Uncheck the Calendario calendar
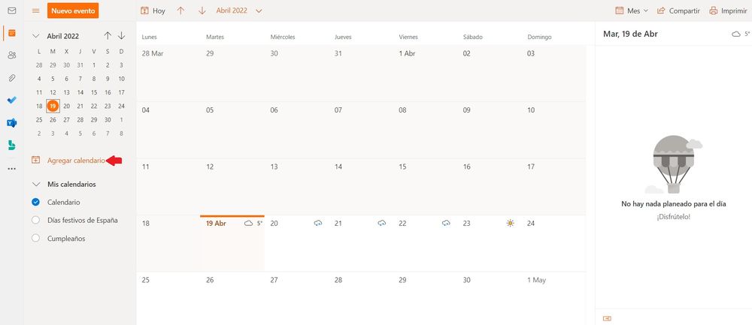 [x=35, y=202]
